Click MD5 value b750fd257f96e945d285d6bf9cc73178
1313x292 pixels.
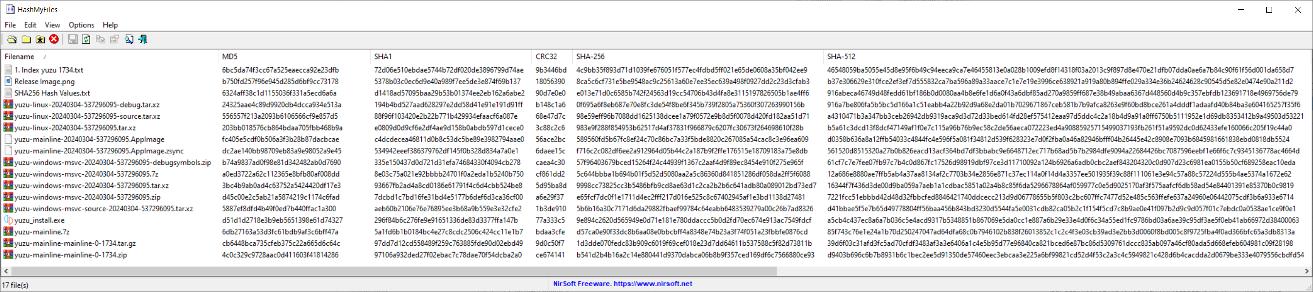click(x=280, y=81)
